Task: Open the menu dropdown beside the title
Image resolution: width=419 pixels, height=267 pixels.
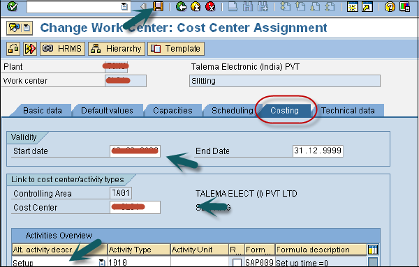Action: tap(27, 28)
